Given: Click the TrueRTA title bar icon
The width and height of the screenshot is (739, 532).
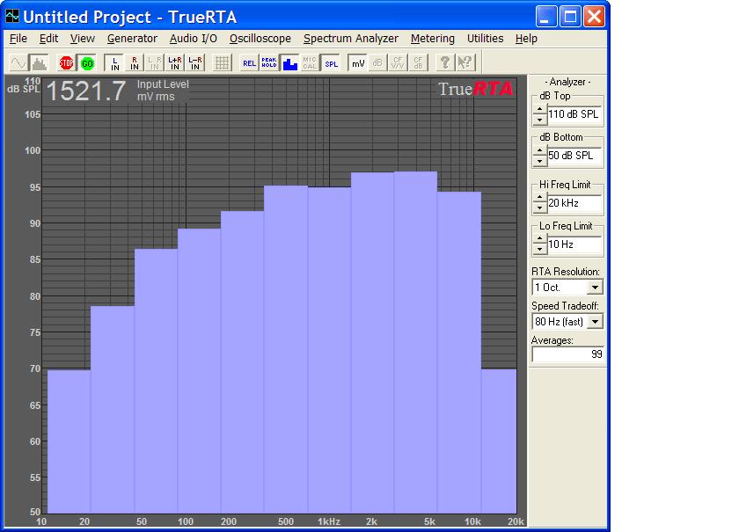Looking at the screenshot, I should tap(12, 17).
